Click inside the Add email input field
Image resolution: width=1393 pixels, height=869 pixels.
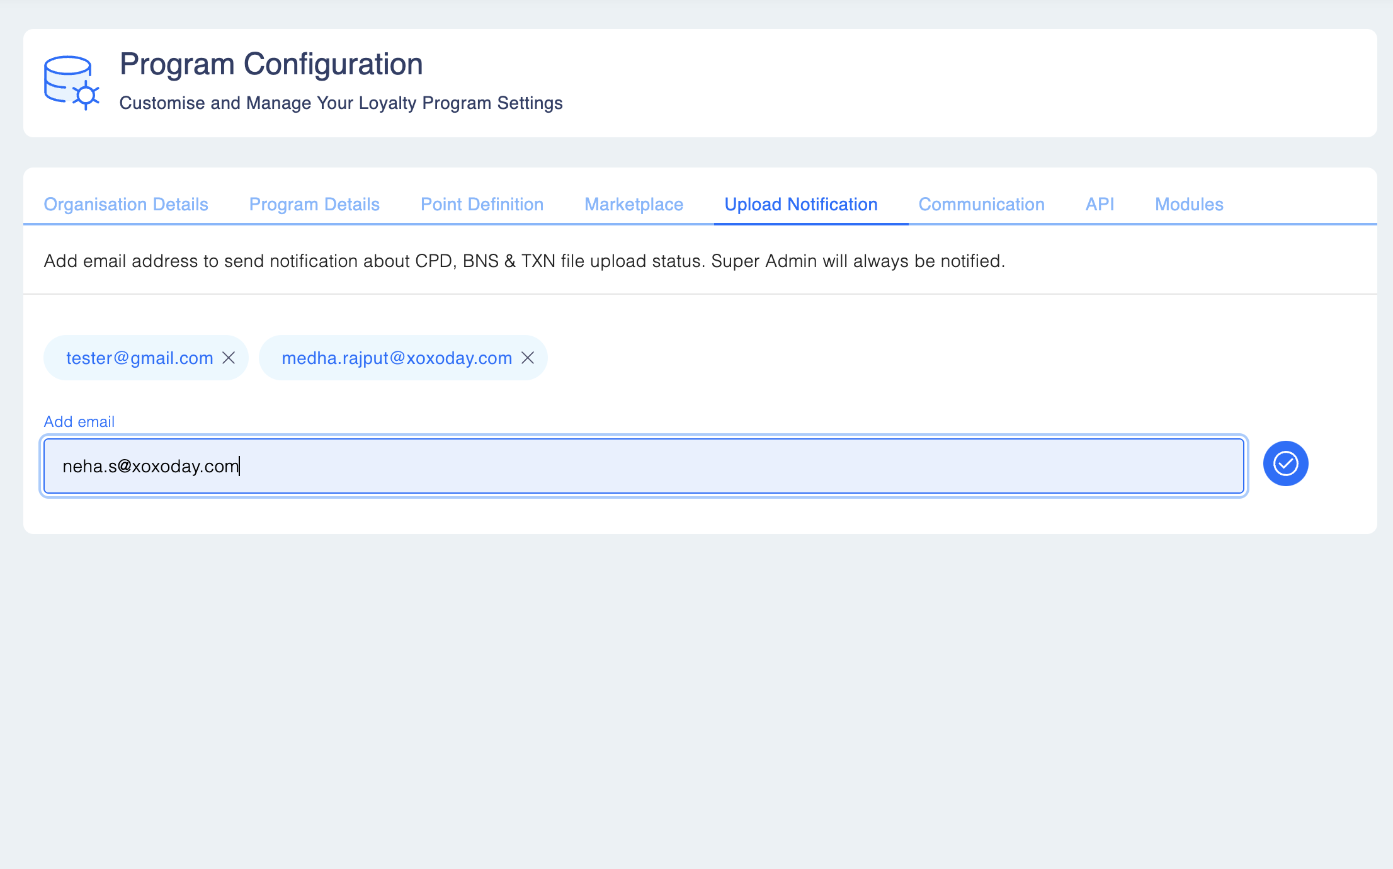click(x=693, y=466)
